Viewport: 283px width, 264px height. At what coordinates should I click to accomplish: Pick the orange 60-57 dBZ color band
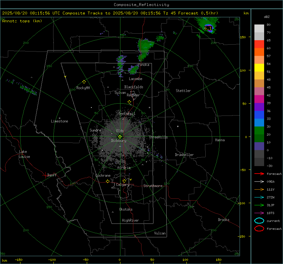[259, 52]
